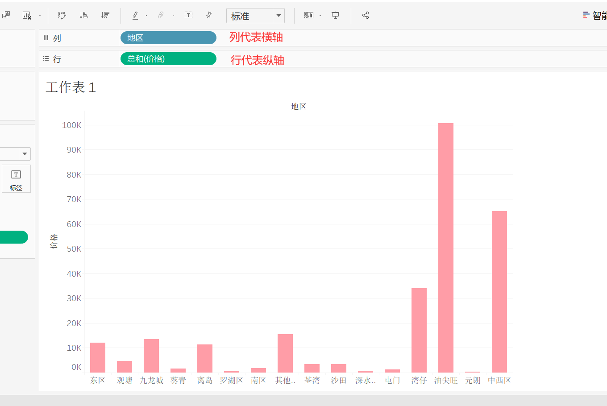607x406 pixels.
Task: Select the 总和(价格) pill on Rows shelf
Action: 168,59
